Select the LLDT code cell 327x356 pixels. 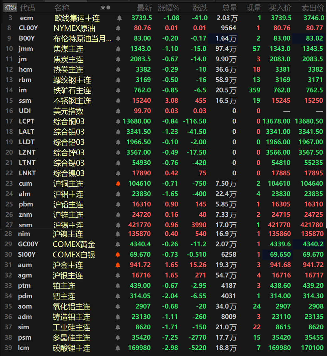coord(27,142)
